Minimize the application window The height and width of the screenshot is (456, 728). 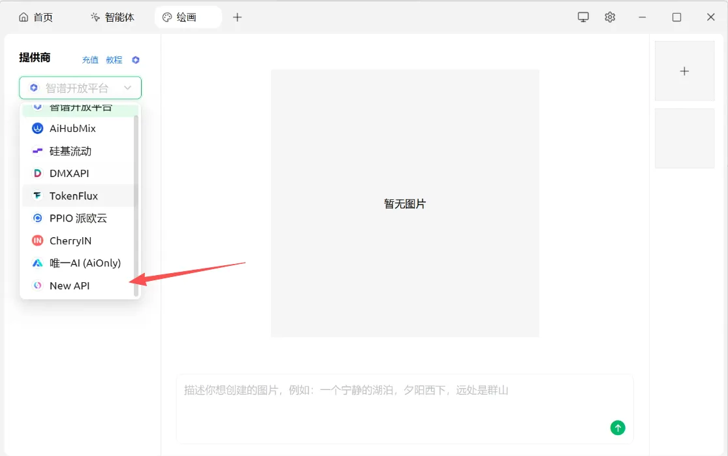tap(642, 17)
